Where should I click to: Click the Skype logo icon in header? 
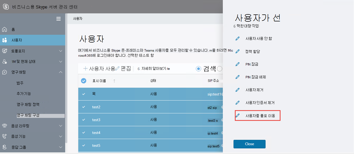6,7
